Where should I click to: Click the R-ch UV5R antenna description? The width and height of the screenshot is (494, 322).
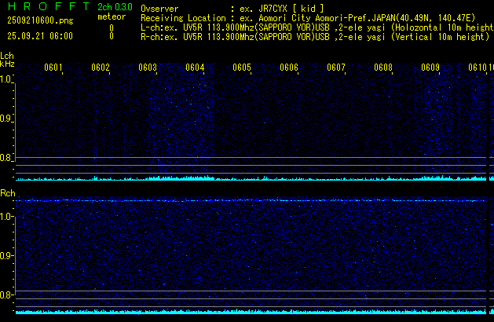314,36
